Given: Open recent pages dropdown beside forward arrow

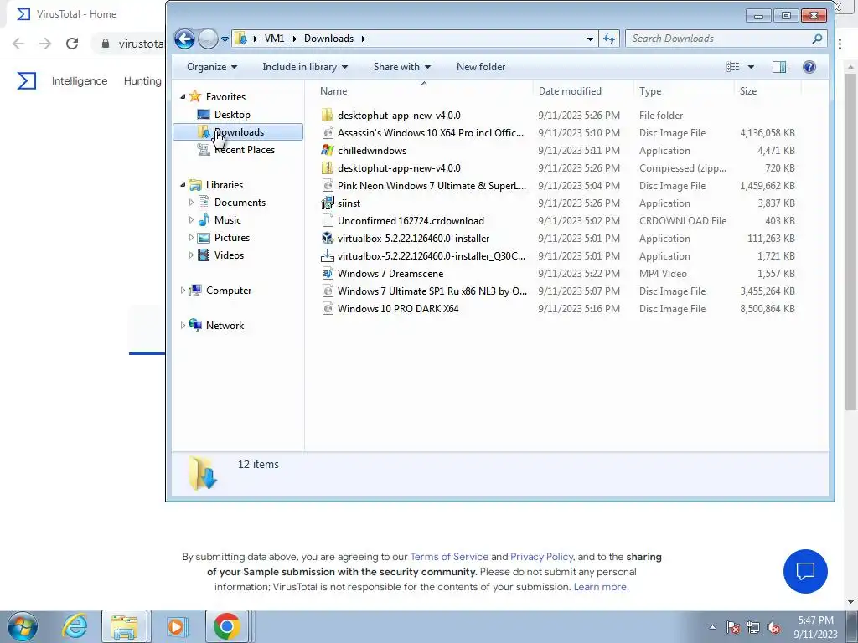Looking at the screenshot, I should tap(225, 39).
